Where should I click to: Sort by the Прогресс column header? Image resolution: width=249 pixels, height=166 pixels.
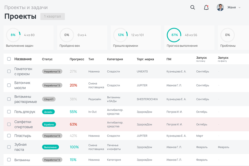click(77, 59)
